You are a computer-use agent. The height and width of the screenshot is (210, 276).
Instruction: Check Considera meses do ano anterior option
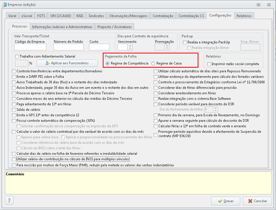(14, 99)
